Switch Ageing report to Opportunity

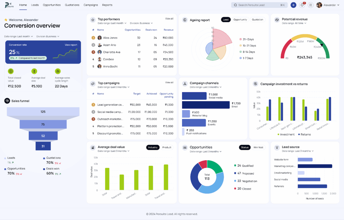pos(240,20)
